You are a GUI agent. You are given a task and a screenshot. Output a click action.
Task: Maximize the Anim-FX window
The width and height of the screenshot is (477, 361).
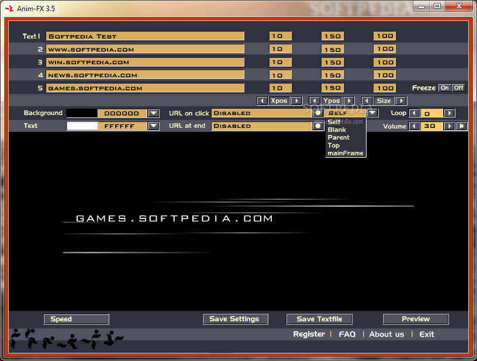point(437,6)
